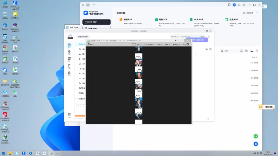This screenshot has height=156, width=278.
Task: Switch file list to grid view
Action: click(247, 51)
